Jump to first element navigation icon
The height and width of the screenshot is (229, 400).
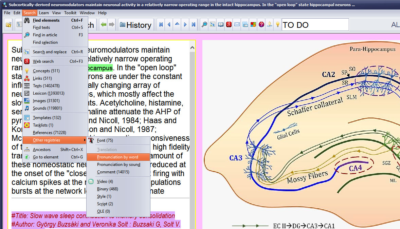161,25
